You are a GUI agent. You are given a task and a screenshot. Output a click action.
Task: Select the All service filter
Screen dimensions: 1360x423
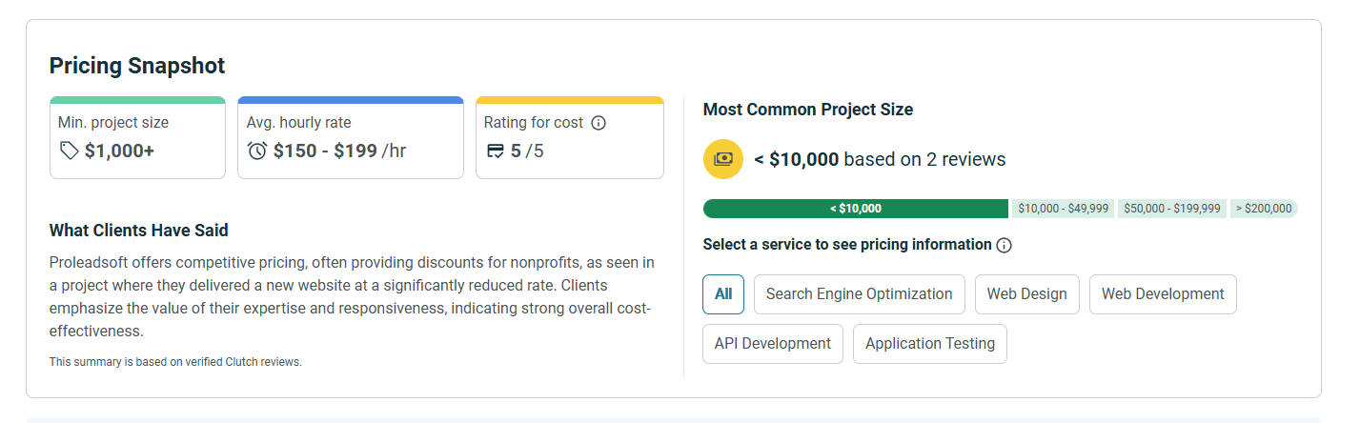coord(723,294)
